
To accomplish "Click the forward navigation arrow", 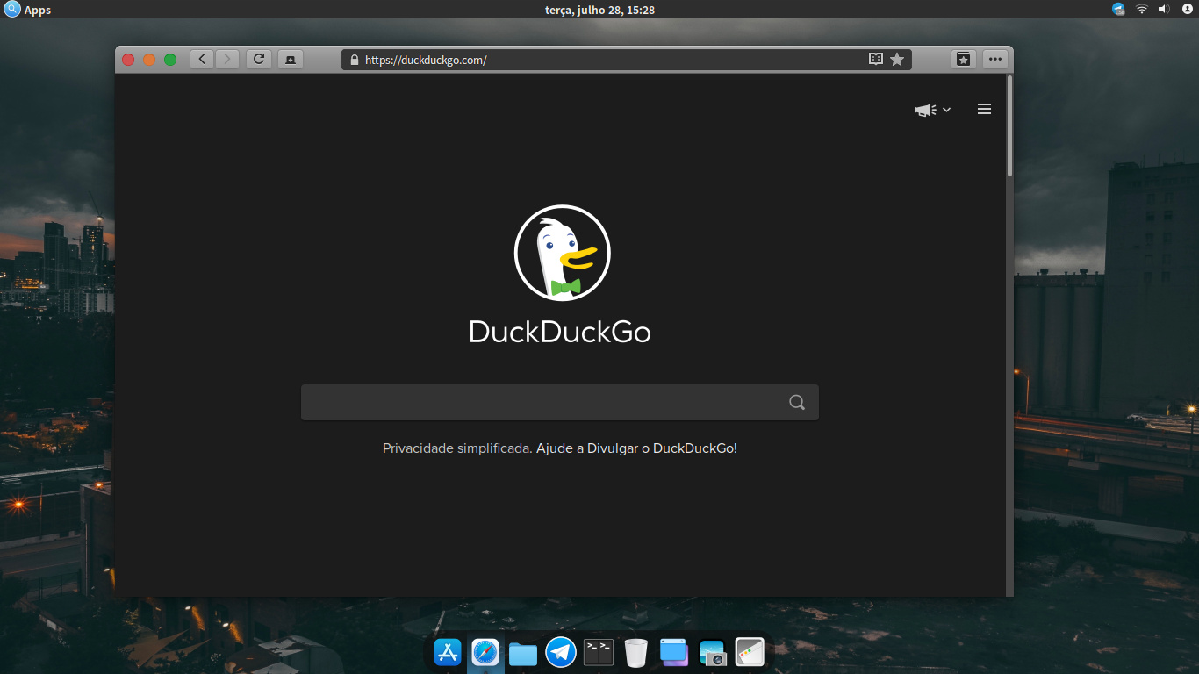I will tap(227, 59).
